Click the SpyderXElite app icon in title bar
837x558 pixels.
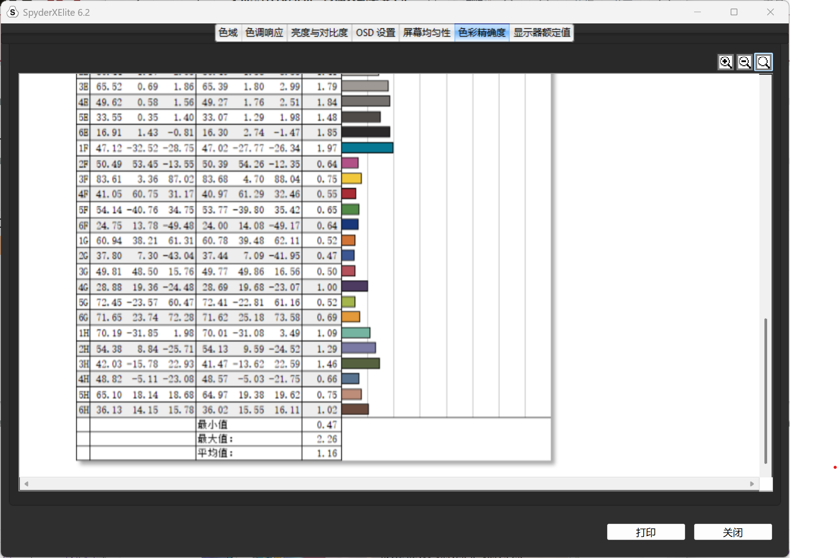[12, 12]
